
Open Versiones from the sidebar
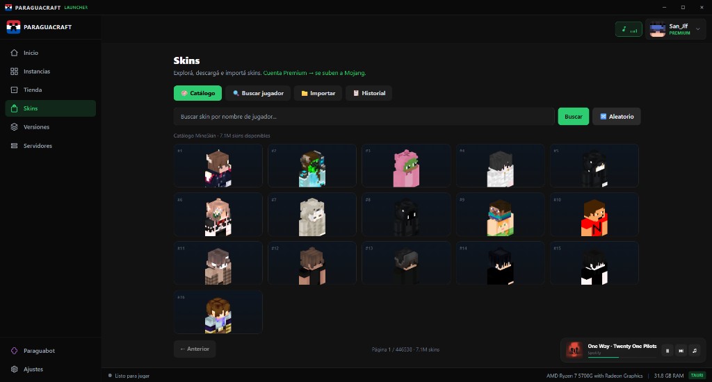[50, 127]
